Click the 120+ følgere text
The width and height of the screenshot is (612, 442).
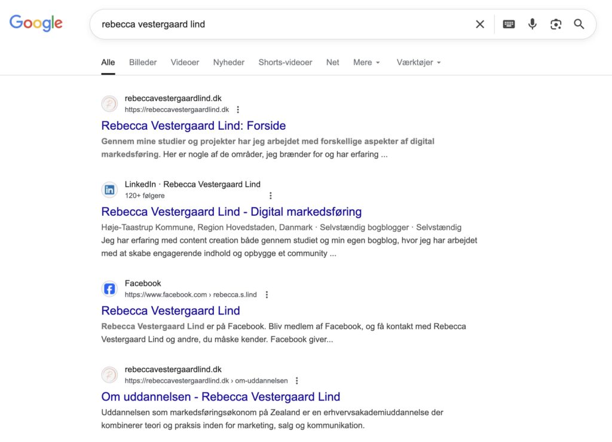pos(145,196)
